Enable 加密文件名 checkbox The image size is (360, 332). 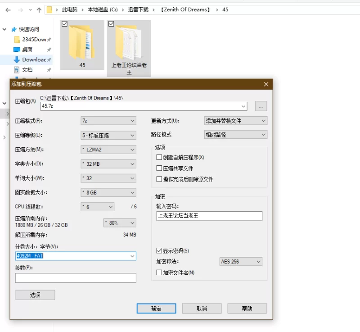[159, 273]
